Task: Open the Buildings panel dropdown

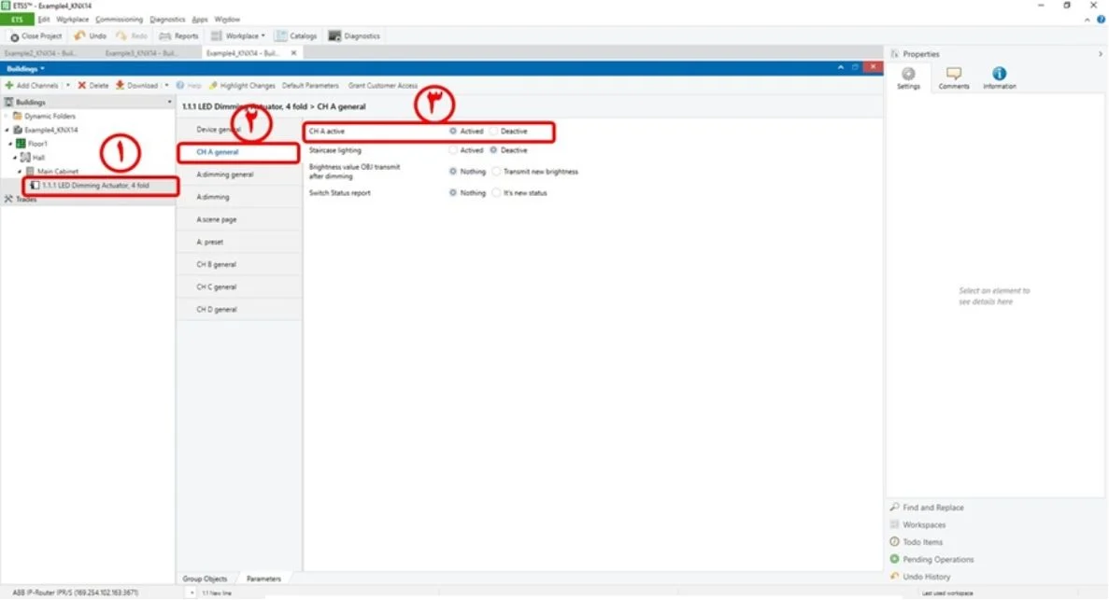Action: tap(26, 68)
